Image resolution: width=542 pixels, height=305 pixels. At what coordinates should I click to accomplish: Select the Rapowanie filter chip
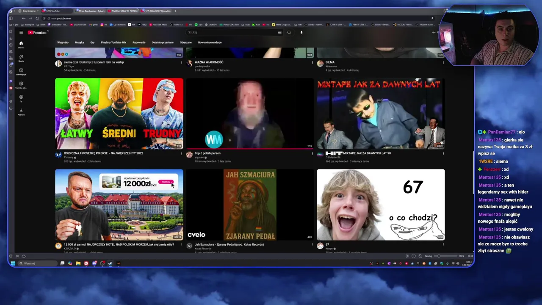[x=139, y=42]
